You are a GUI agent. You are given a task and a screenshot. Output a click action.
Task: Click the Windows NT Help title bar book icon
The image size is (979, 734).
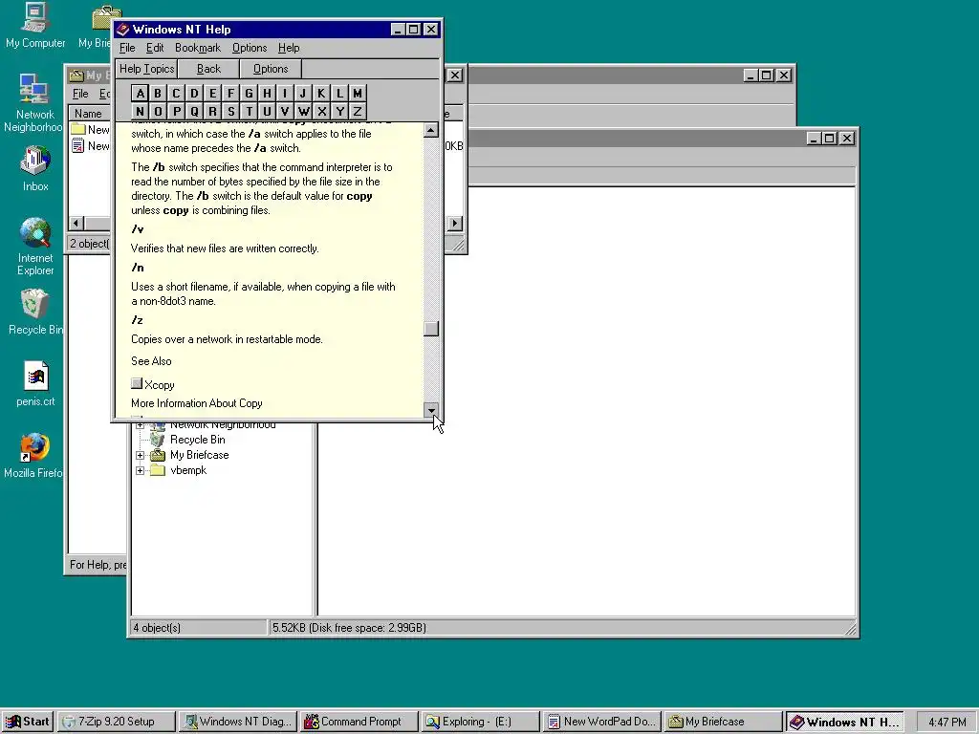click(x=122, y=30)
